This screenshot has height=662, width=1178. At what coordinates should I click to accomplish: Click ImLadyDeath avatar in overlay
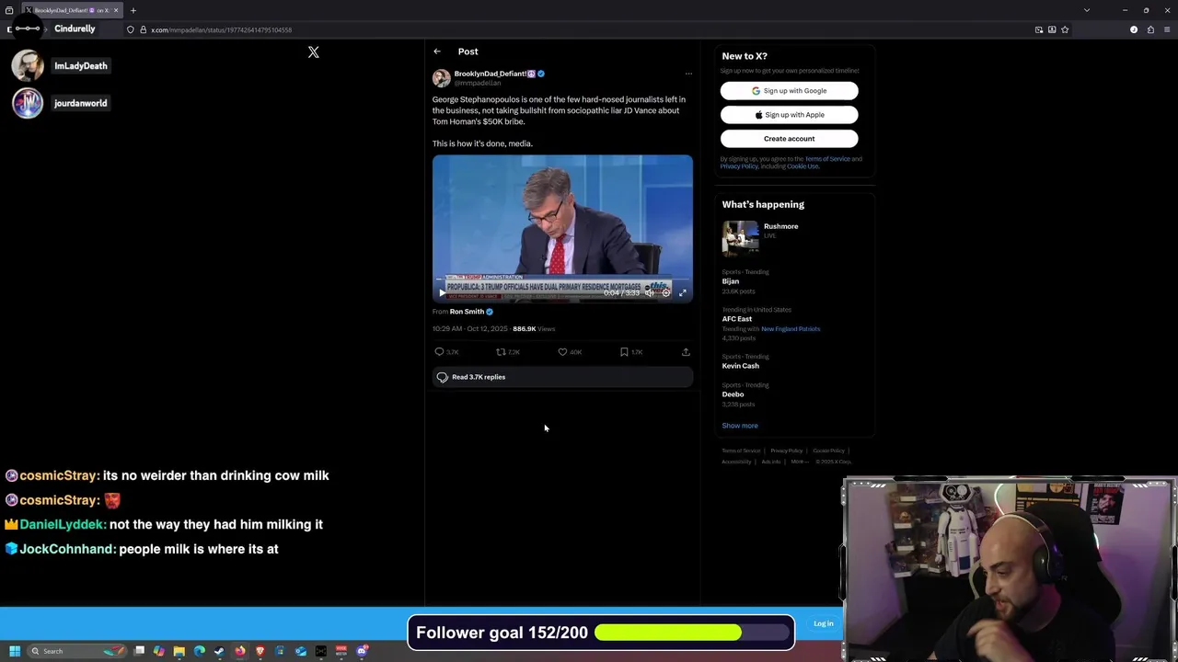(28, 66)
